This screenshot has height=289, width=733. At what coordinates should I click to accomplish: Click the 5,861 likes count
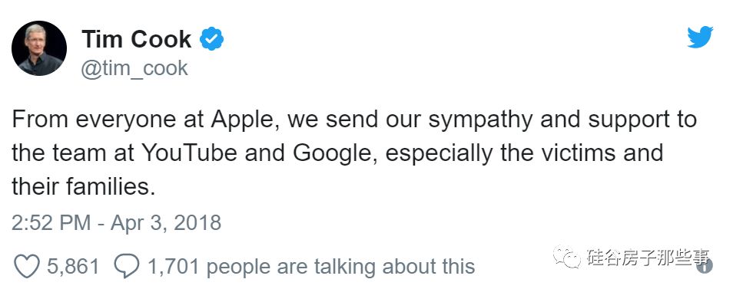73,267
